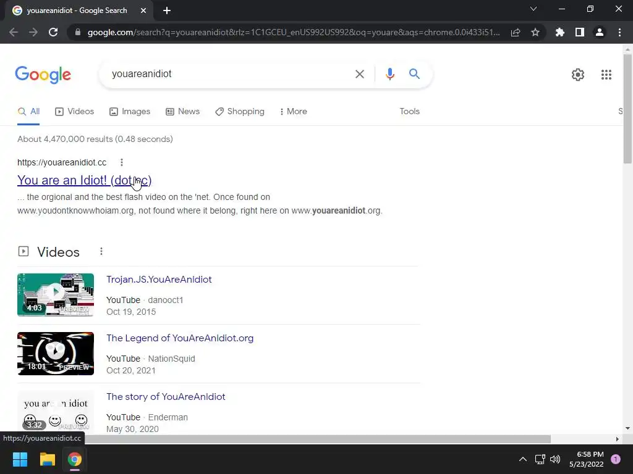Open the Videos section options menu

(x=101, y=252)
